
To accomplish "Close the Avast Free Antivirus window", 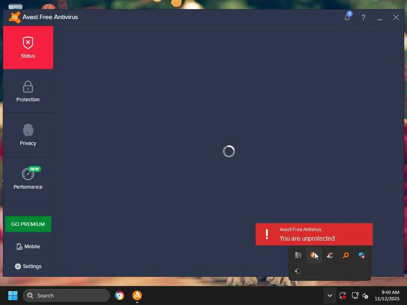I will [396, 17].
